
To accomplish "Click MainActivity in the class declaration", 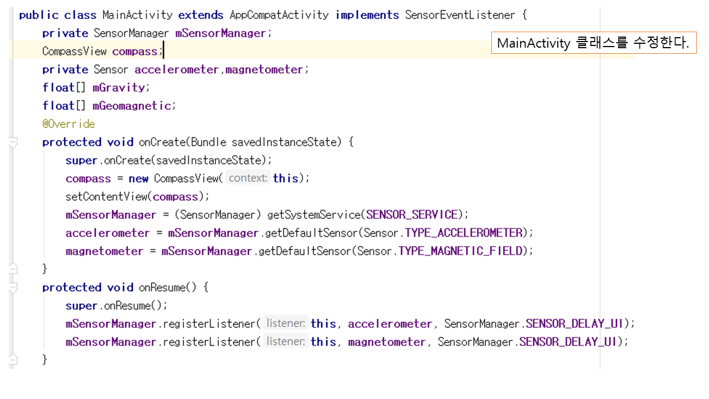I will pyautogui.click(x=137, y=15).
